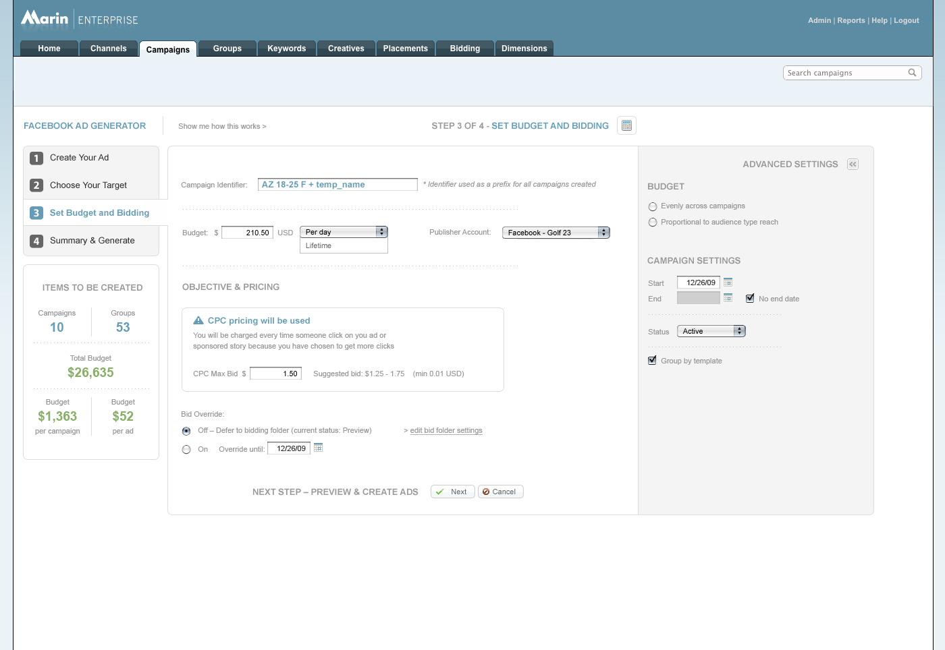Open the End date calendar picker
This screenshot has height=650, width=945.
pos(728,298)
